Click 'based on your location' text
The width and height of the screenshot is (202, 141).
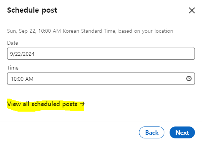(x=146, y=31)
